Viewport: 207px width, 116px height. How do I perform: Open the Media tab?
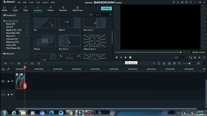[x=5, y=9]
